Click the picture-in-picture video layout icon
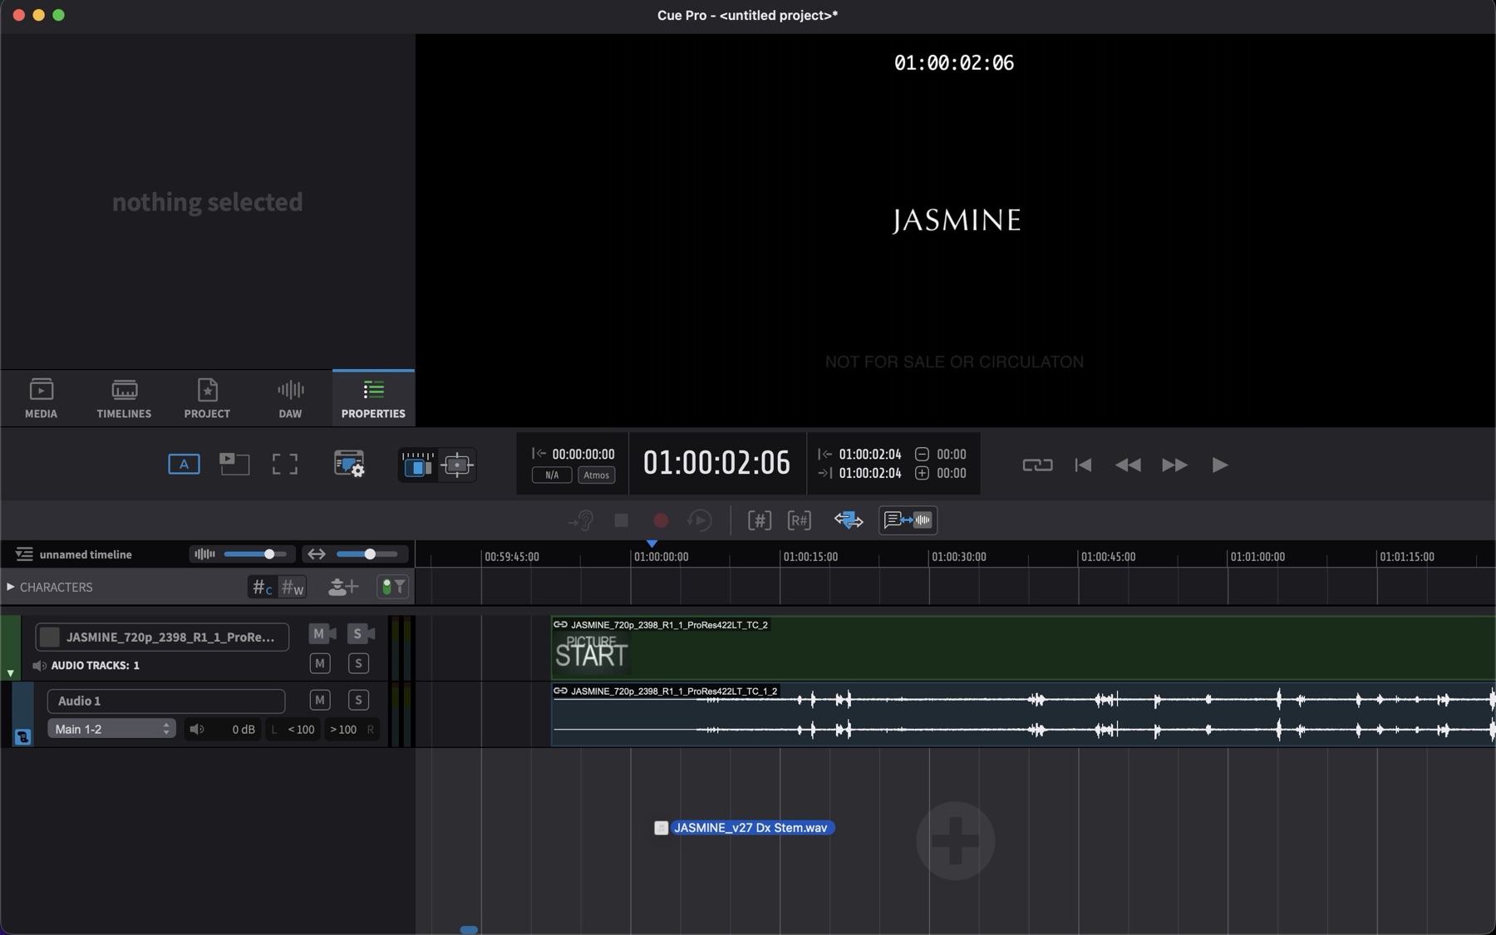Viewport: 1496px width, 935px height. [x=234, y=464]
